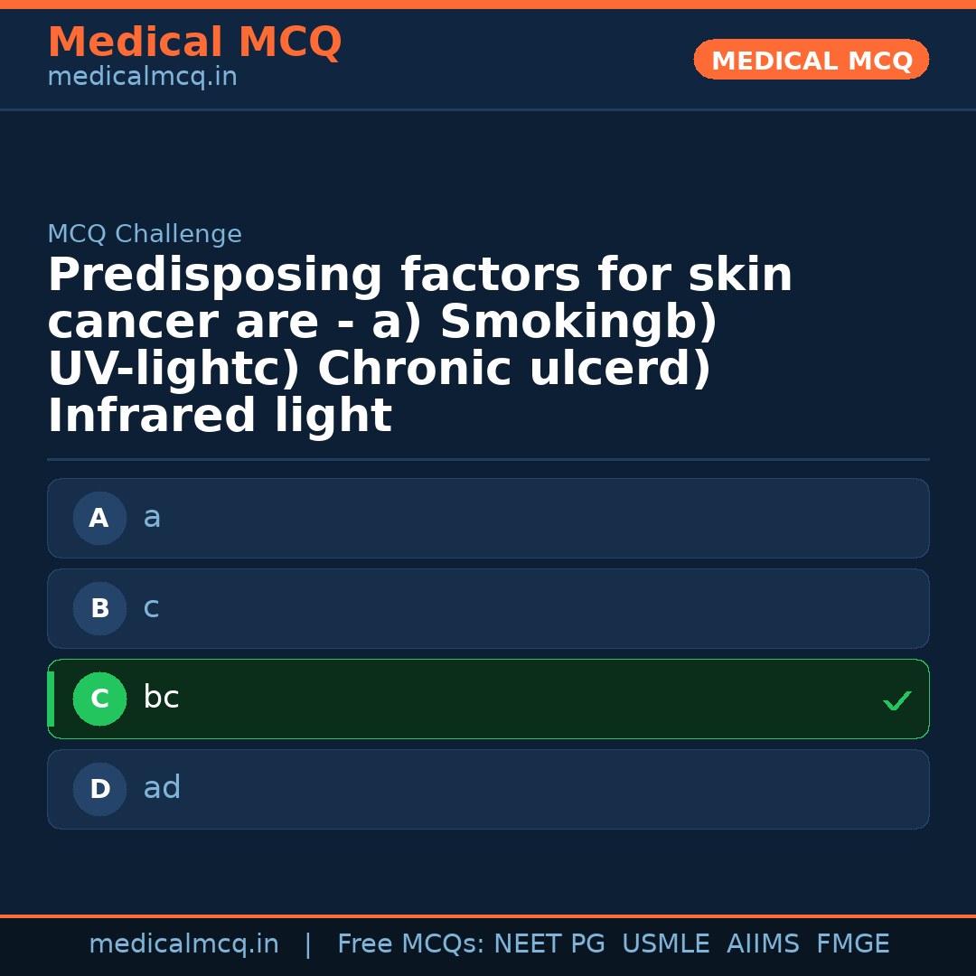Click the green checkmark on option bc

[x=896, y=700]
